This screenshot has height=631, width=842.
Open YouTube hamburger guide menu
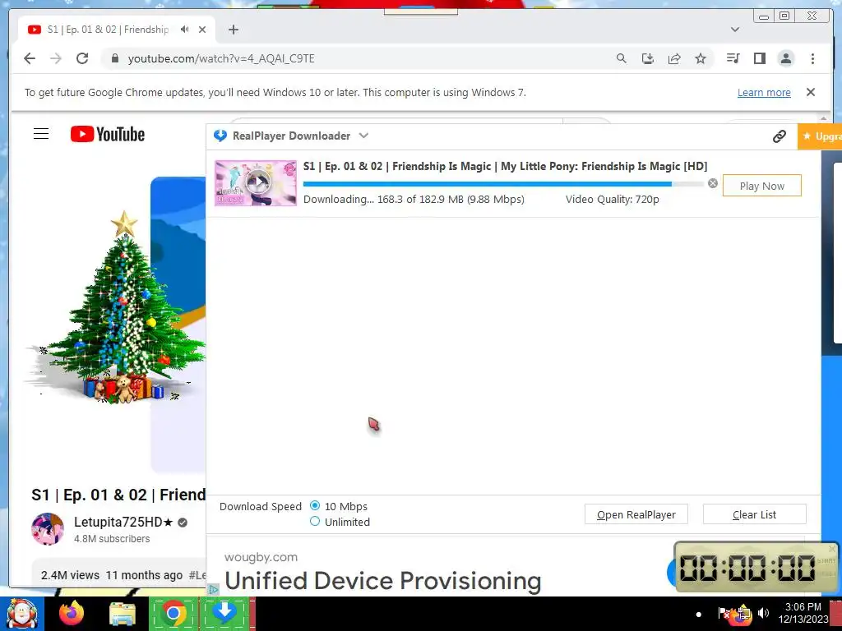point(41,134)
